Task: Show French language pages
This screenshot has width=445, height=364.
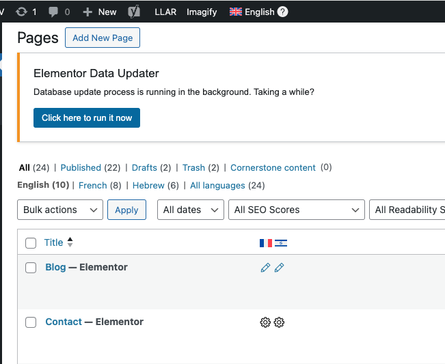Action: point(92,185)
